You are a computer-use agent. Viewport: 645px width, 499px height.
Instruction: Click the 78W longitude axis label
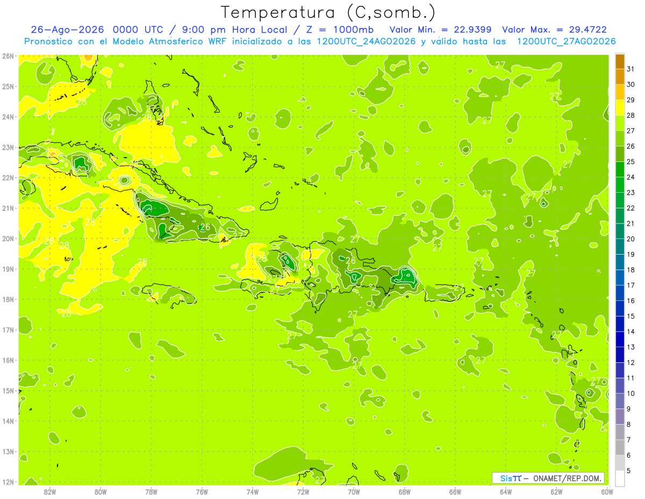(151, 491)
